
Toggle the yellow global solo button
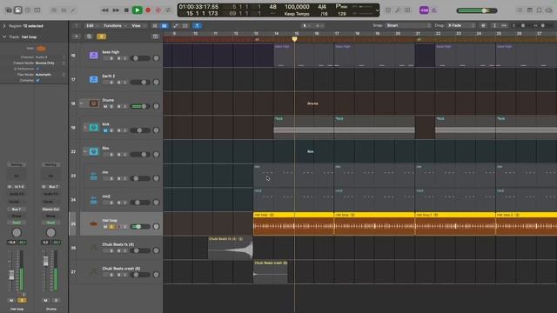[101, 37]
